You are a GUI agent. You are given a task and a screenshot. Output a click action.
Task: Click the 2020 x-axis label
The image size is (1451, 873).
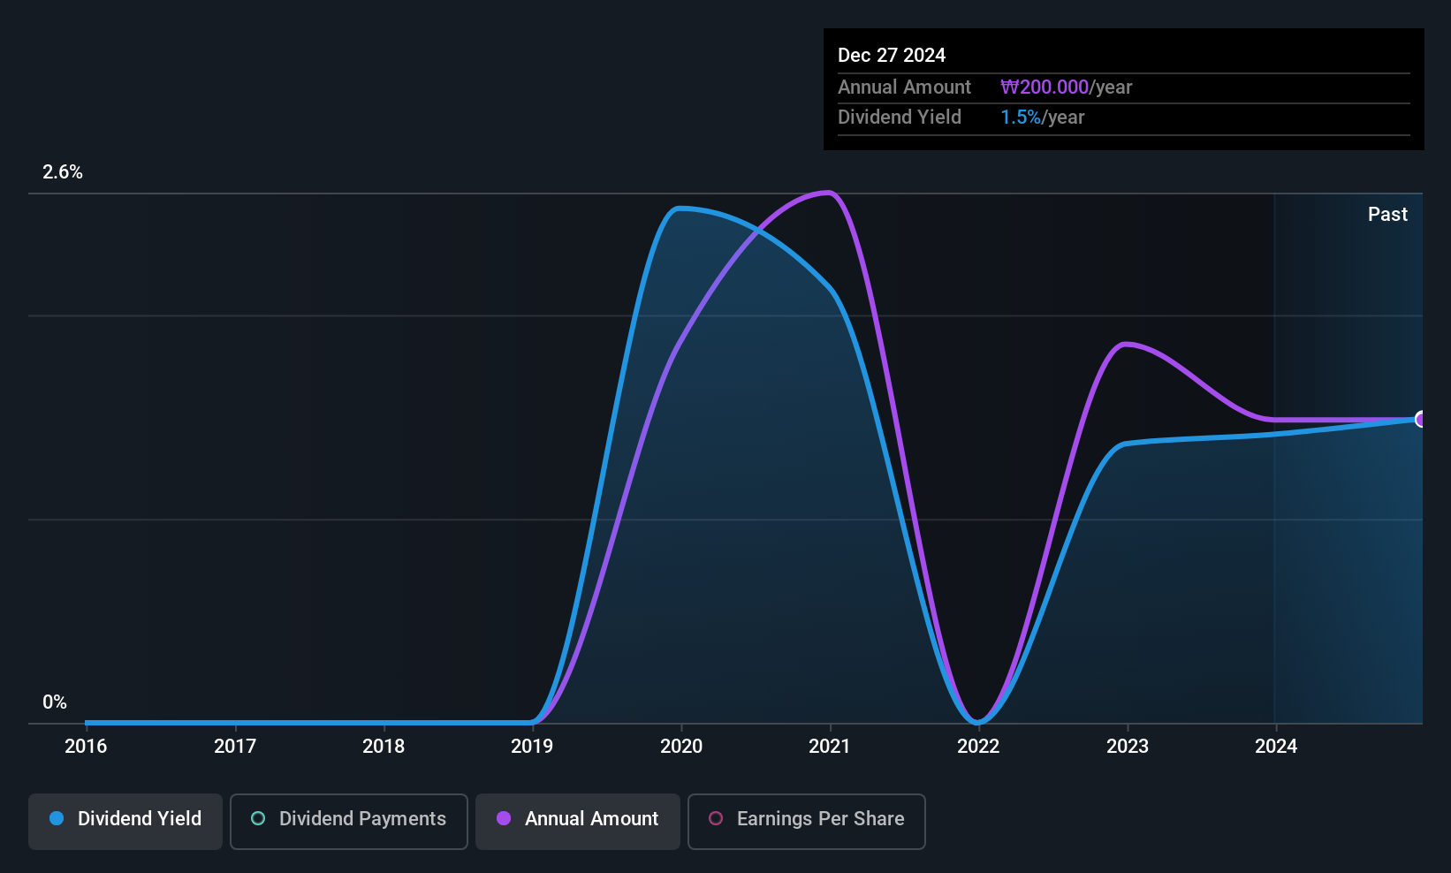point(681,747)
